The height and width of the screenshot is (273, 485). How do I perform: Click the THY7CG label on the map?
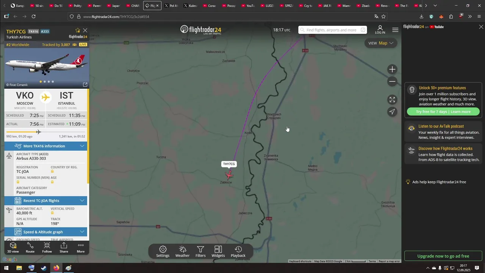tap(229, 164)
